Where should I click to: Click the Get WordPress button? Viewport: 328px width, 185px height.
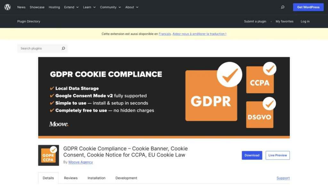click(x=308, y=7)
